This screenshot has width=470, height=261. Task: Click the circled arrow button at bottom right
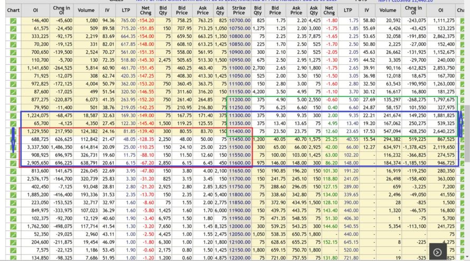(x=438, y=253)
